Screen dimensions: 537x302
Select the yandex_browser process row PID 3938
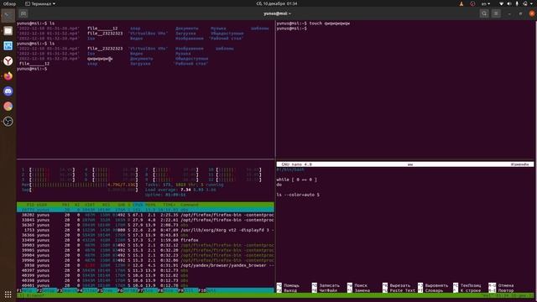click(x=145, y=265)
